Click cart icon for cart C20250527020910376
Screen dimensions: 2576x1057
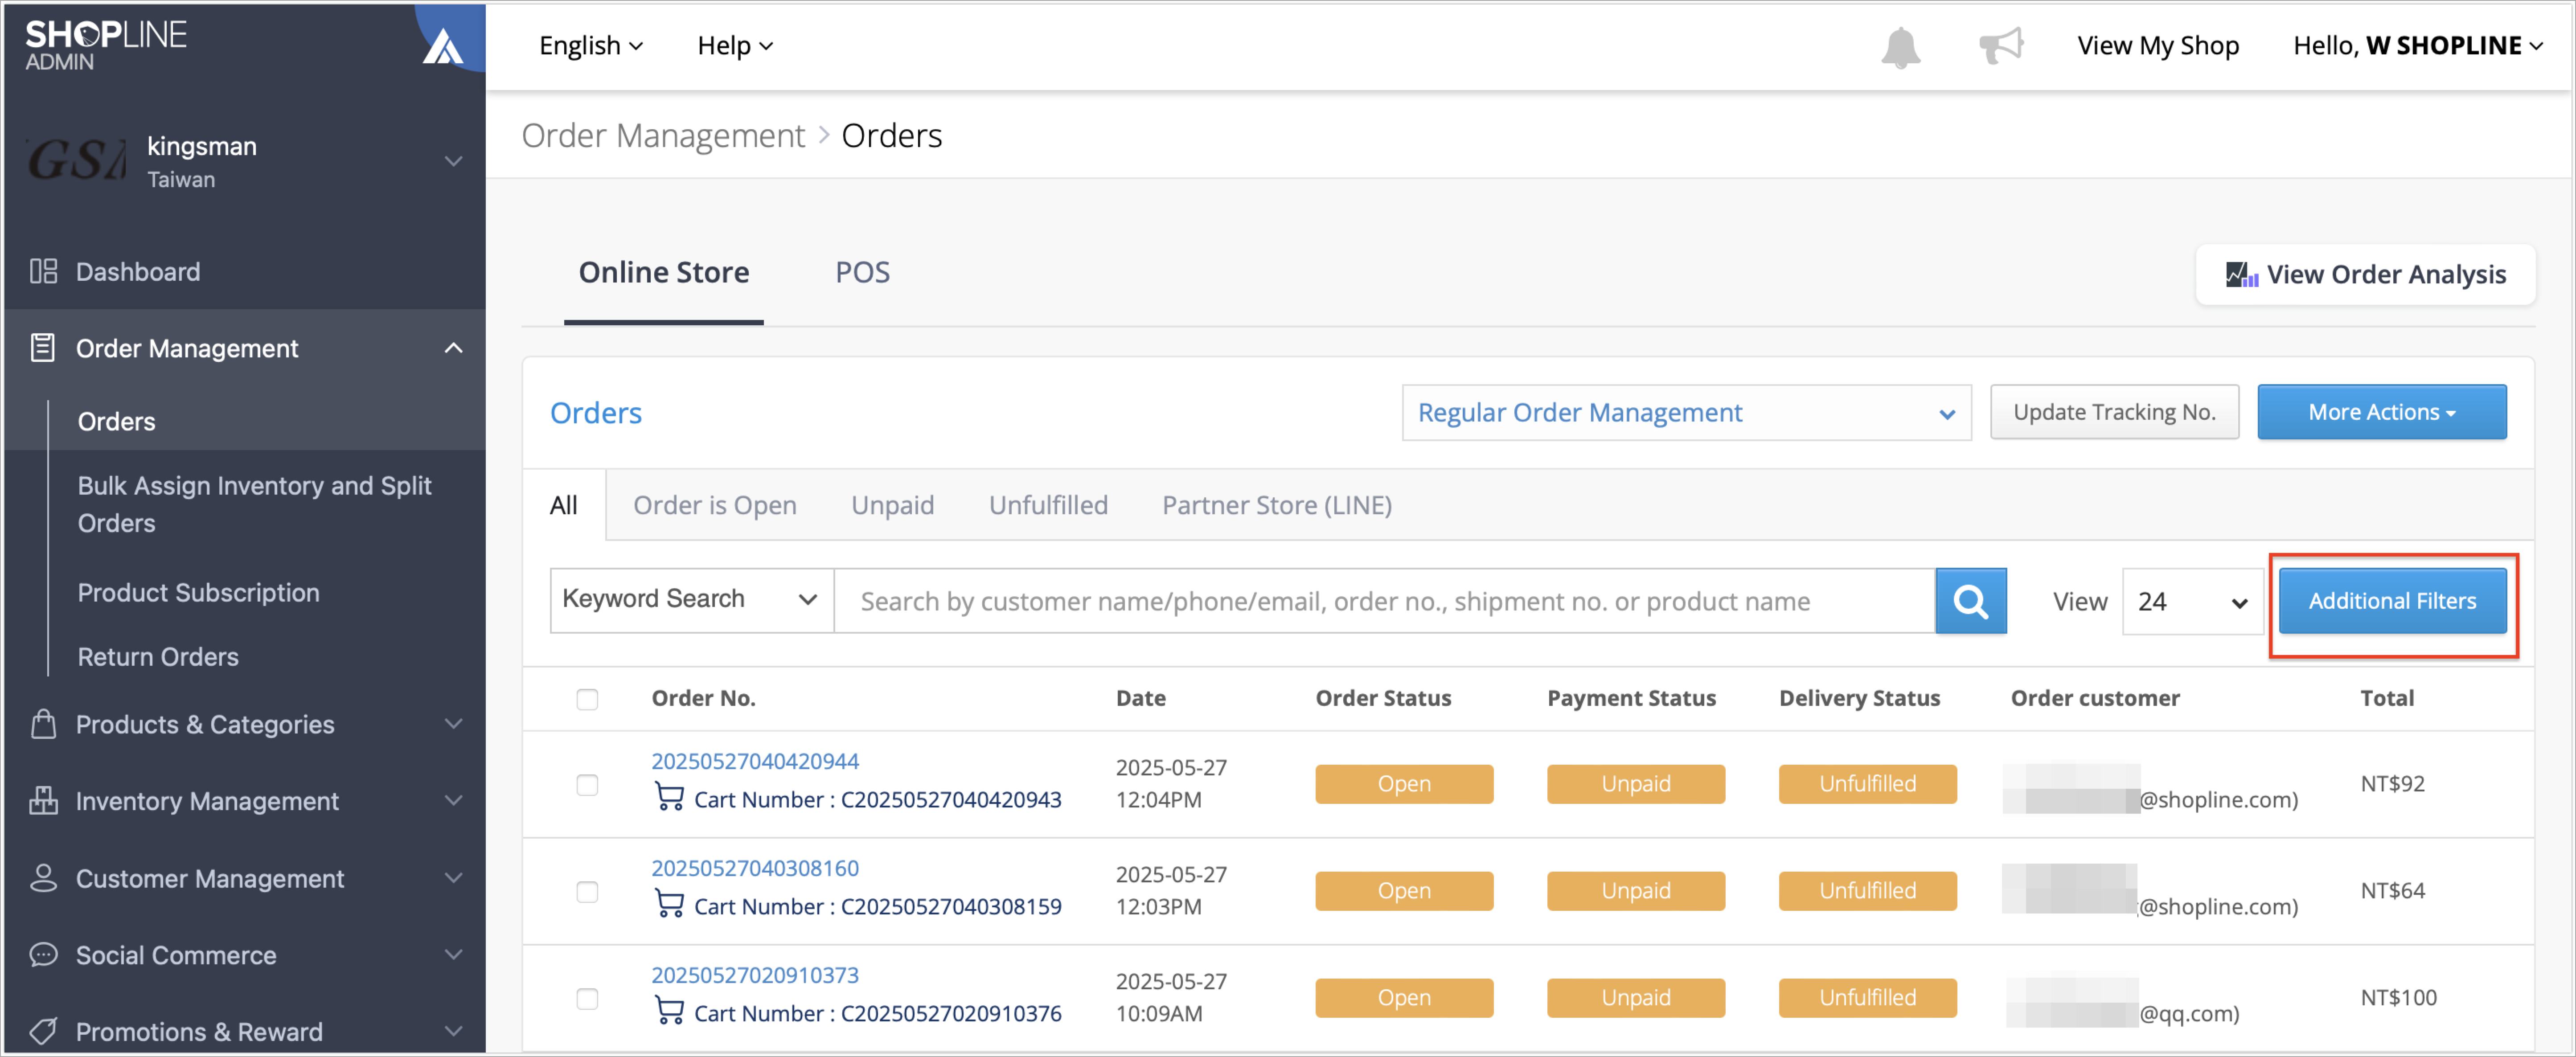coord(669,1012)
